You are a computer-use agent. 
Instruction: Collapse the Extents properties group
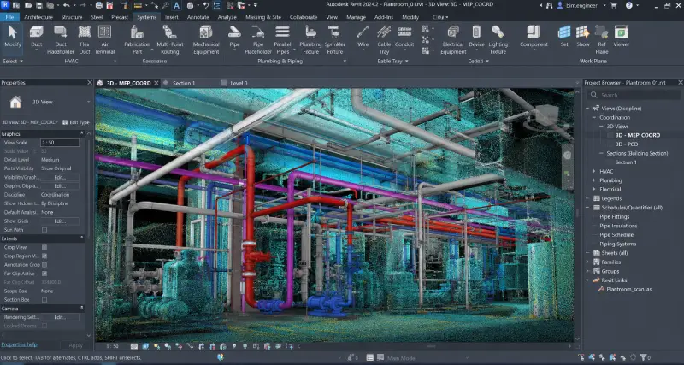click(82, 238)
